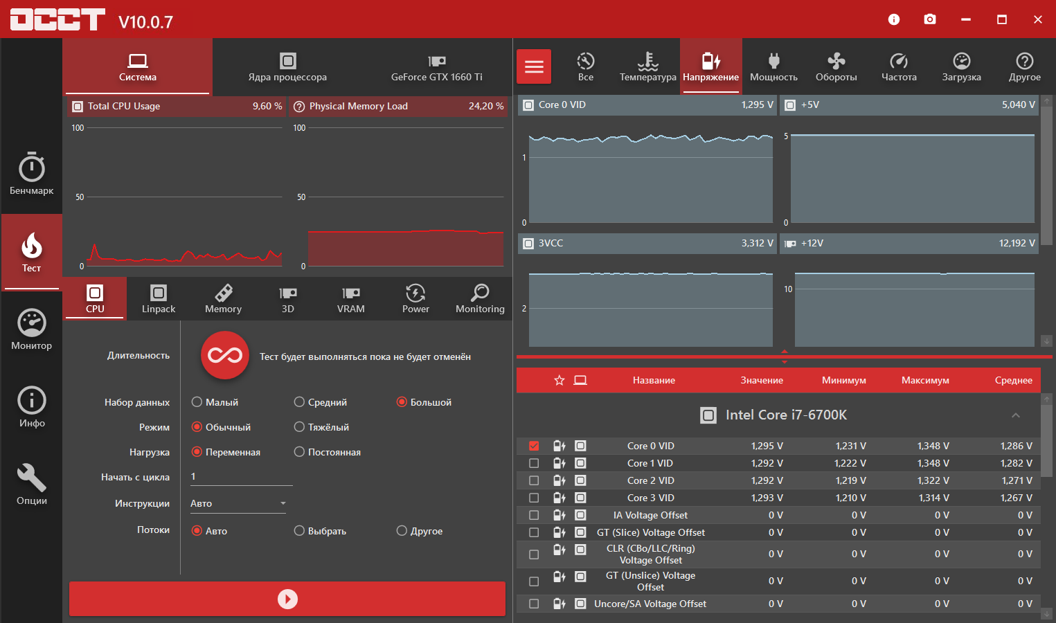Sort table by Значение column
Viewport: 1056px width, 623px height.
(762, 380)
